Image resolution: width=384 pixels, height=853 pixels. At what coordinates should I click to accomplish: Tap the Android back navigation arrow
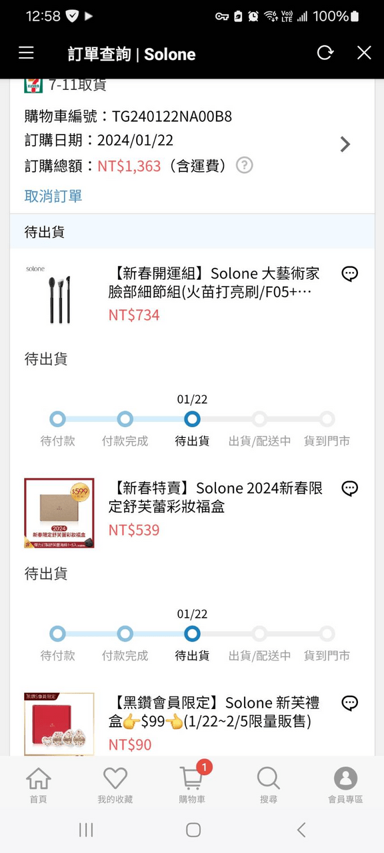[x=301, y=830]
